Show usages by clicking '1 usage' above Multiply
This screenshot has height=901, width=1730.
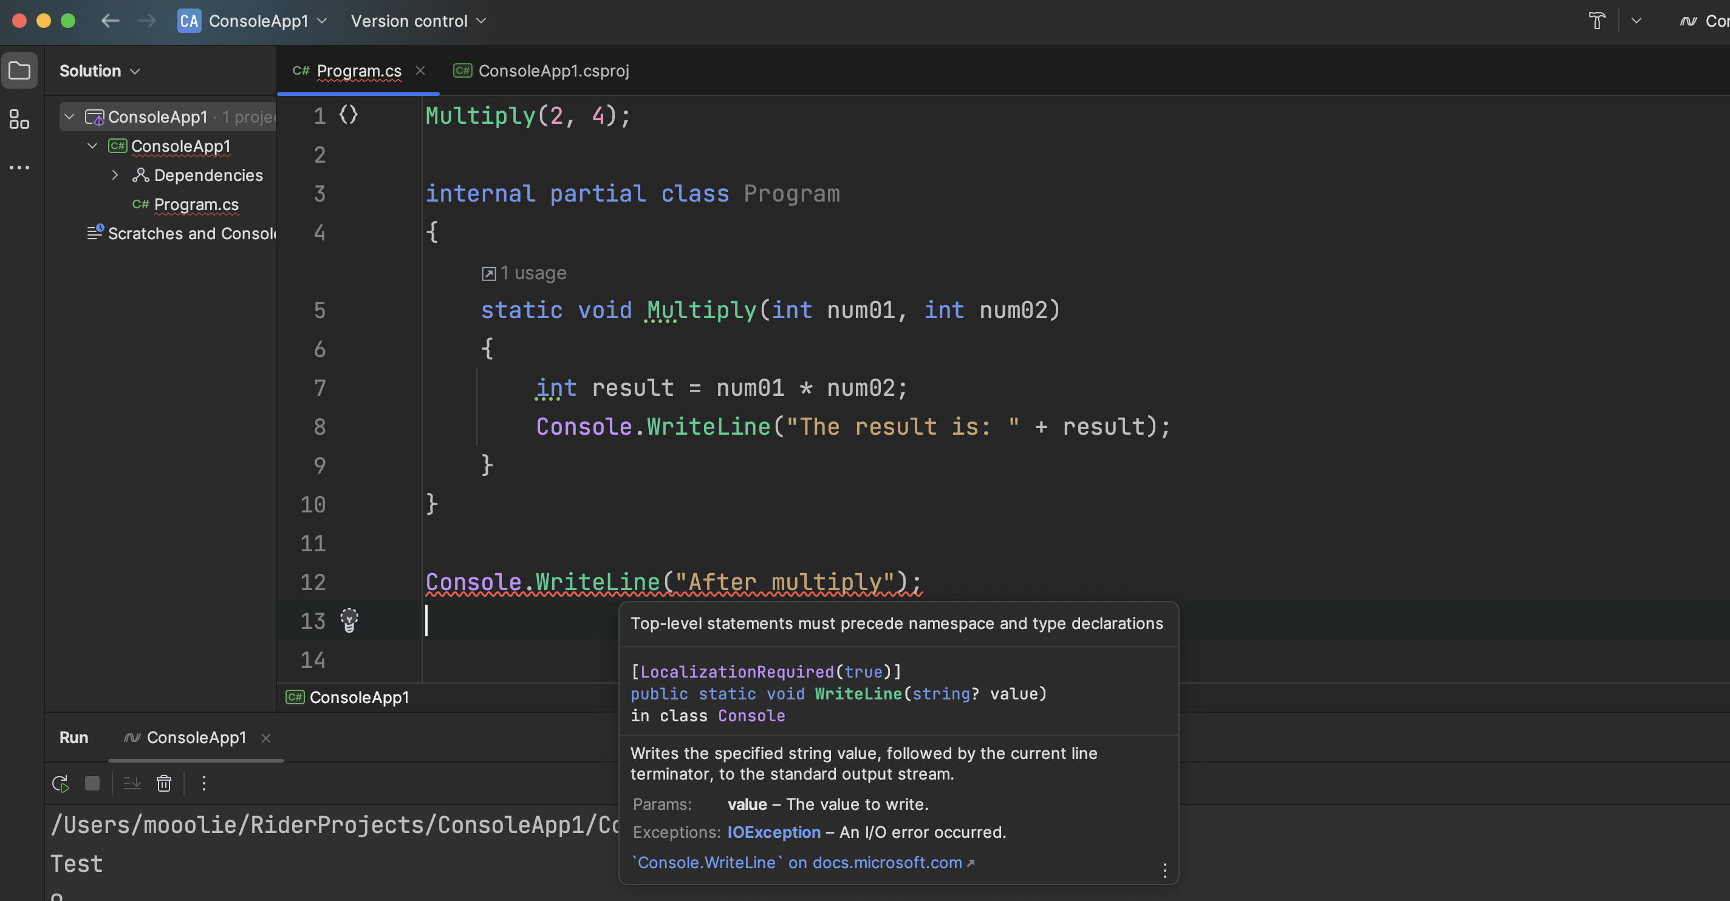click(x=524, y=273)
